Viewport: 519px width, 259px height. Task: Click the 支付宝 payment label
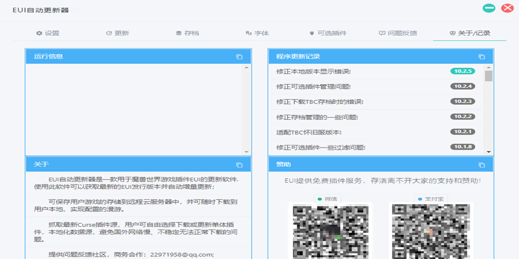click(430, 199)
